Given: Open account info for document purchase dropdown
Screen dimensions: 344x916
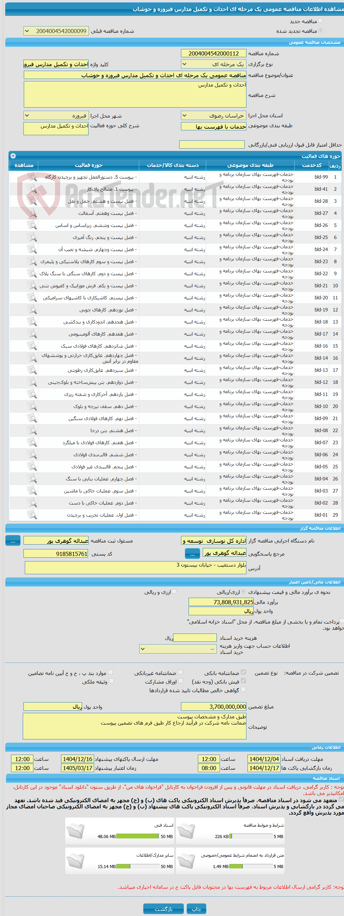Looking at the screenshot, I should (x=178, y=649).
